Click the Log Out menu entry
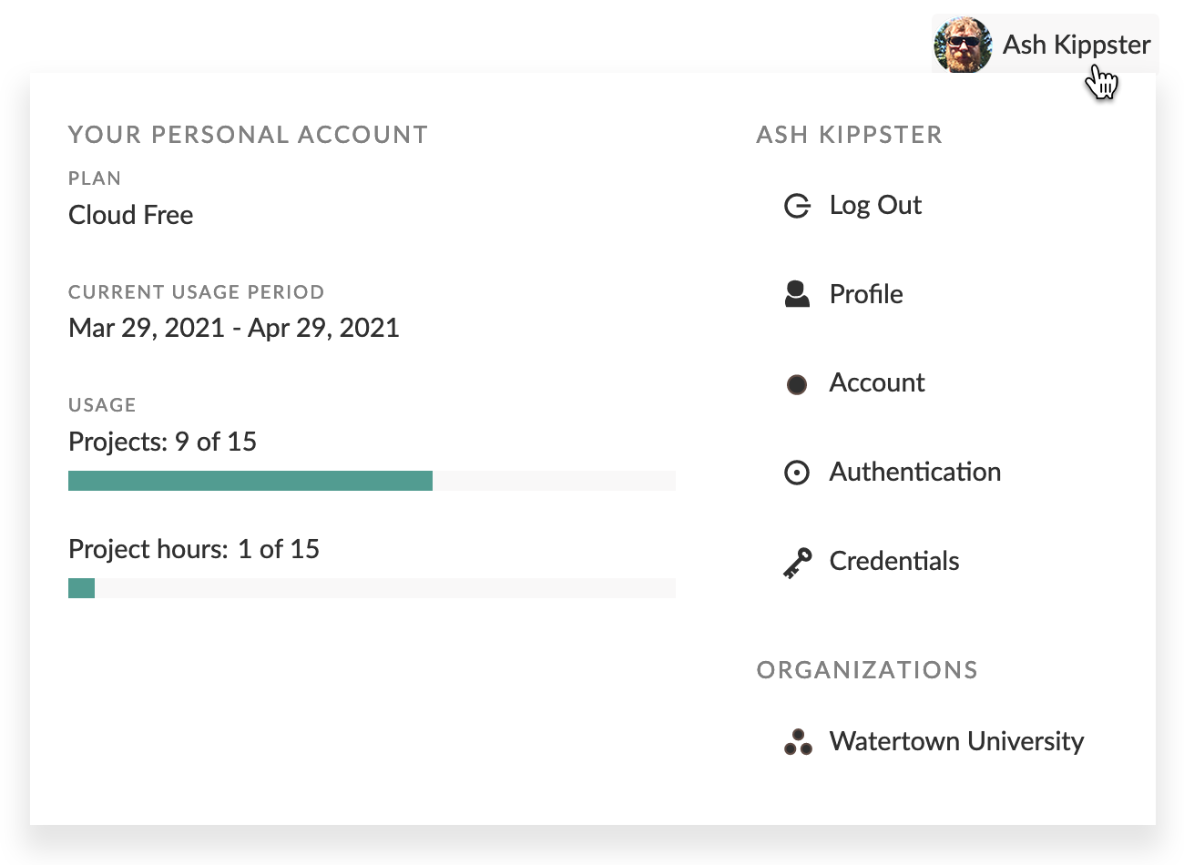The width and height of the screenshot is (1184, 865). tap(874, 206)
